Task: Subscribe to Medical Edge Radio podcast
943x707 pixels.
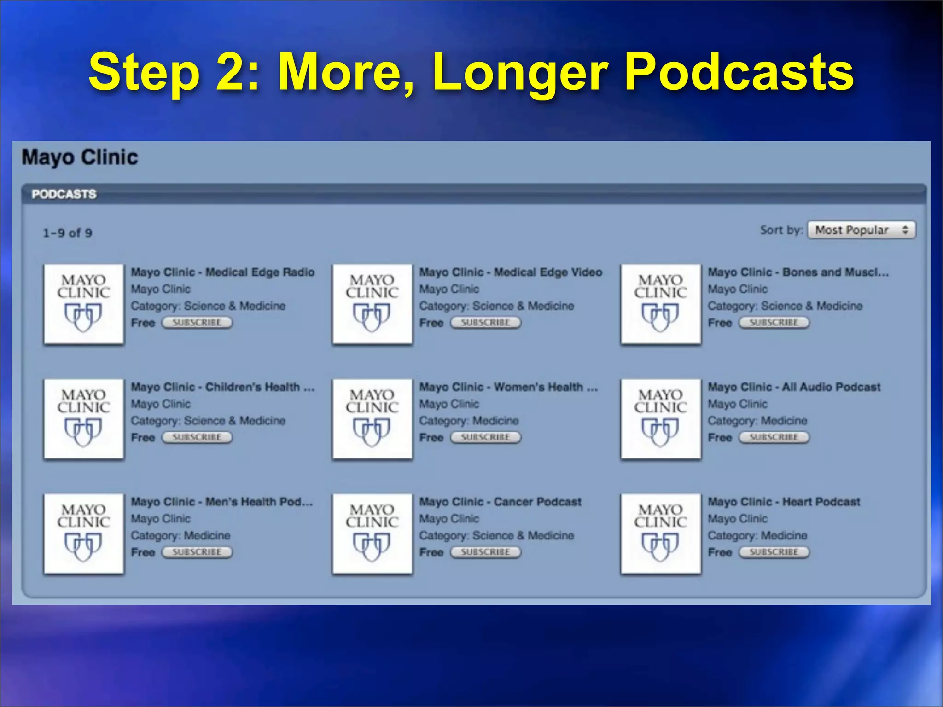Action: click(x=197, y=323)
